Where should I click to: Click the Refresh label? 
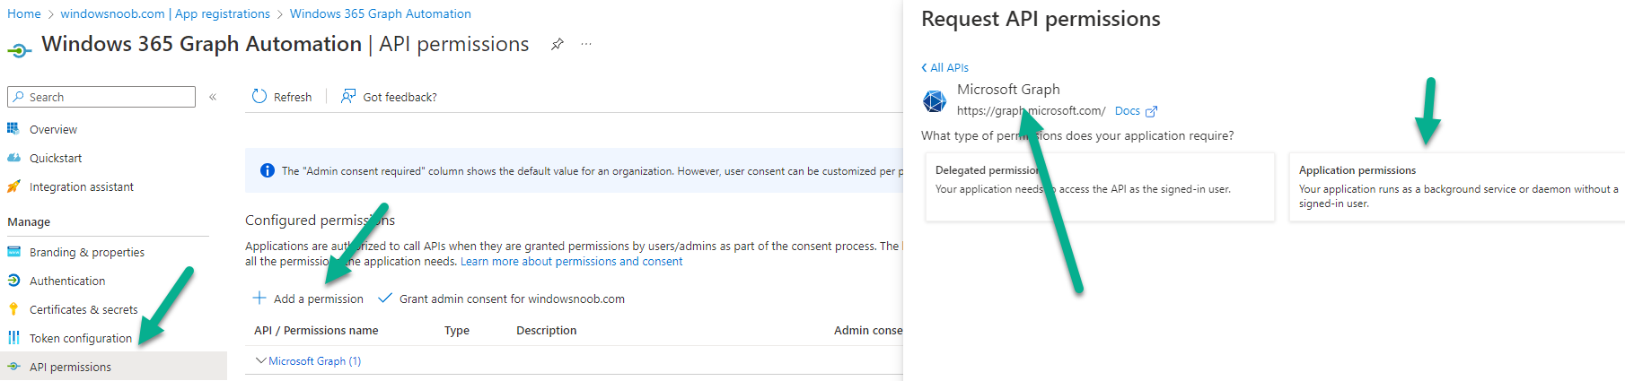(x=293, y=97)
